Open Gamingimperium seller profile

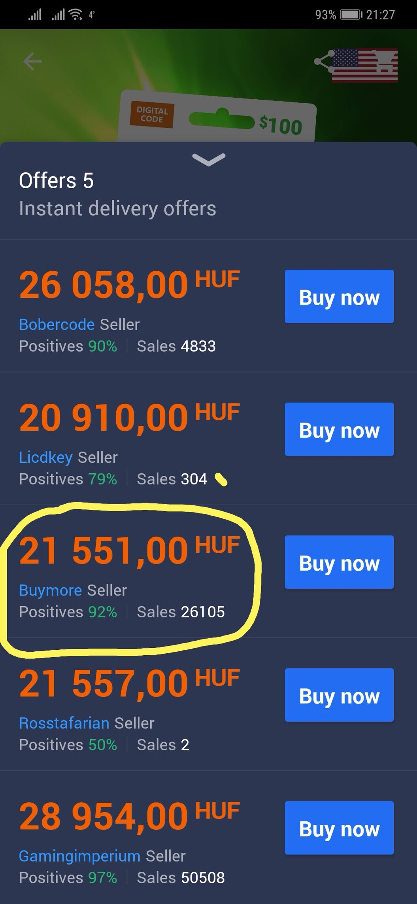pyautogui.click(x=79, y=856)
